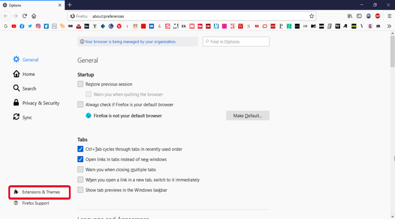Open the Firefox hamburger menu
This screenshot has width=395, height=219.
(x=389, y=16)
